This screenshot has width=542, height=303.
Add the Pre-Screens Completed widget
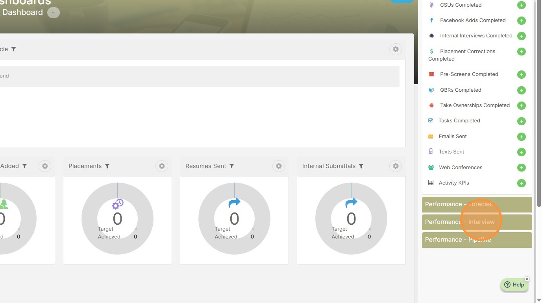coord(521,74)
